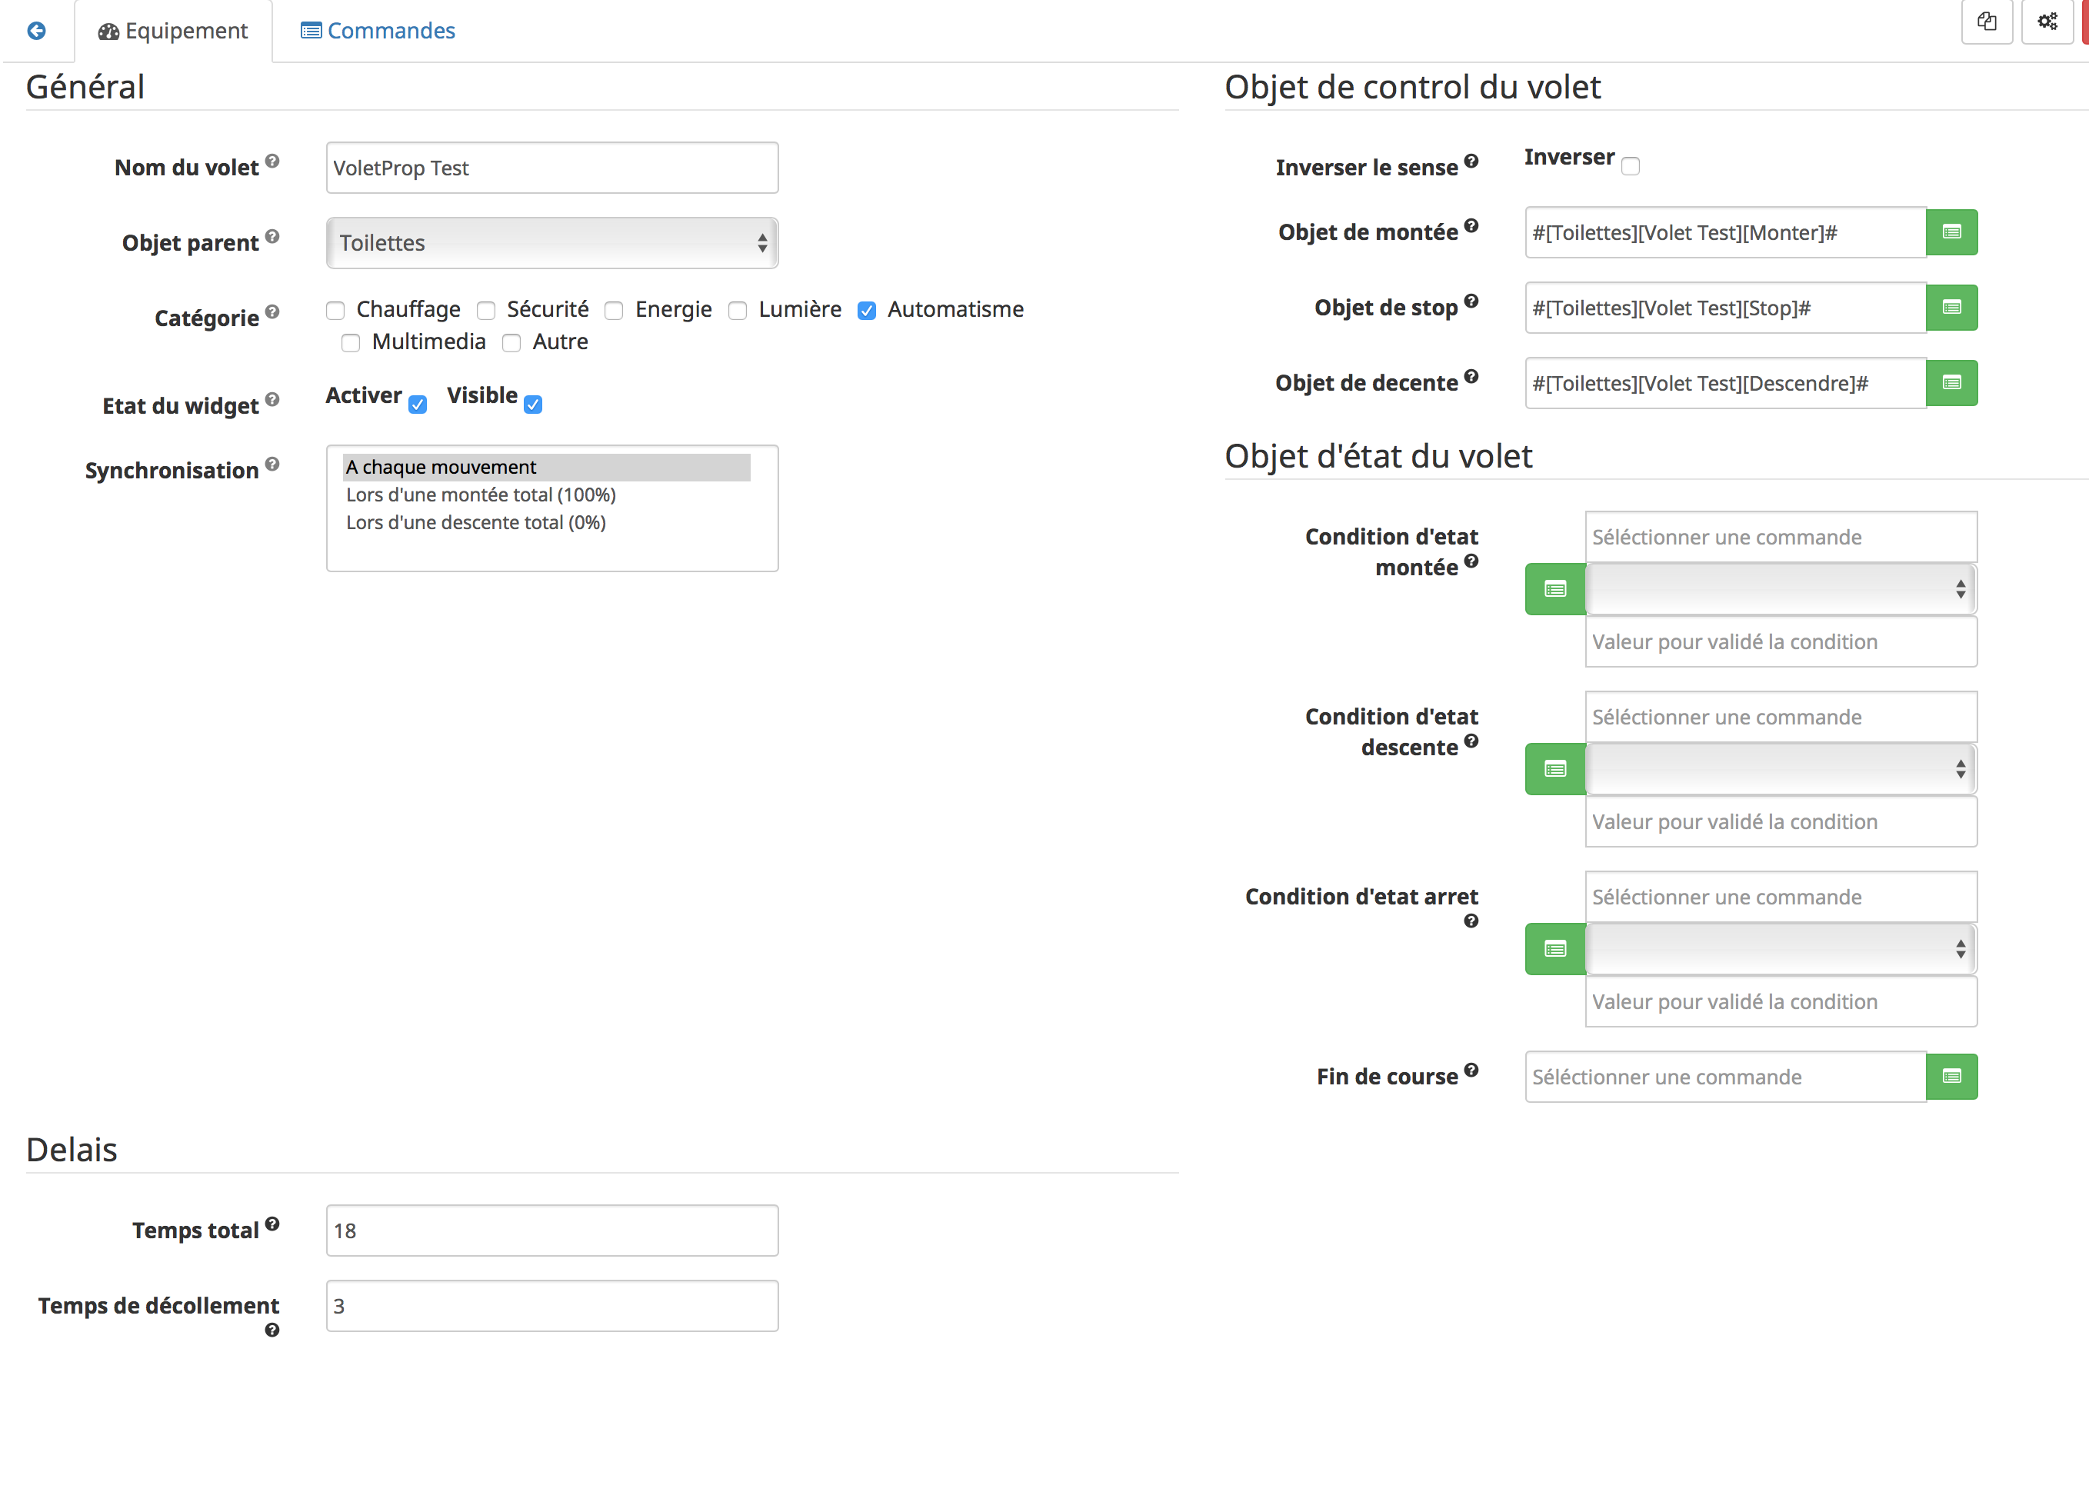Open the advanced configuration gears icon
2089x1492 pixels.
2047,21
